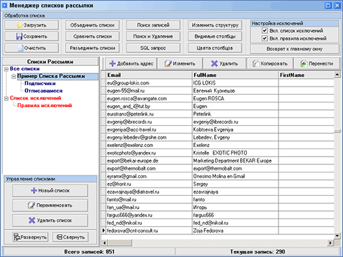Maximize the window from title bar
The width and height of the screenshot is (343, 257).
click(x=328, y=5)
